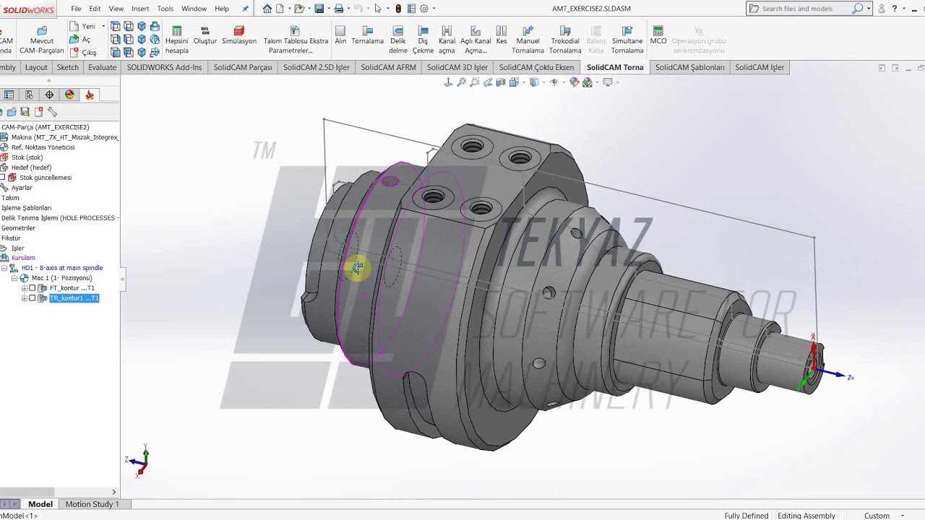
Task: Toggle the Stok güncellemesi checkbox
Action: pos(3,178)
